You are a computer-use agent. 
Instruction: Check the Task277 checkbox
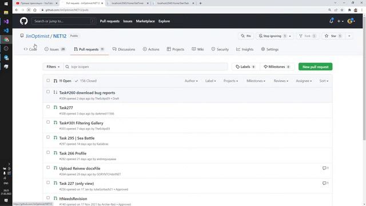click(x=48, y=107)
